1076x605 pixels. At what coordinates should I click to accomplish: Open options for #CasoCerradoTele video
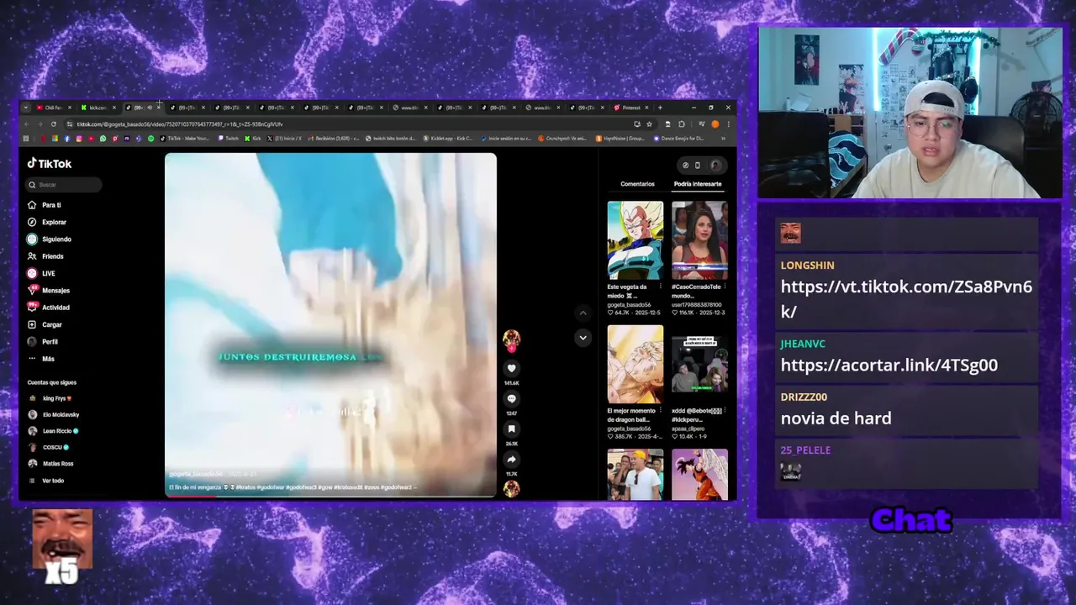[x=725, y=287]
